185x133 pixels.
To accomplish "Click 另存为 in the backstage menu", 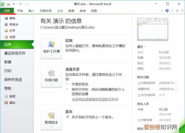I will [x=11, y=24].
